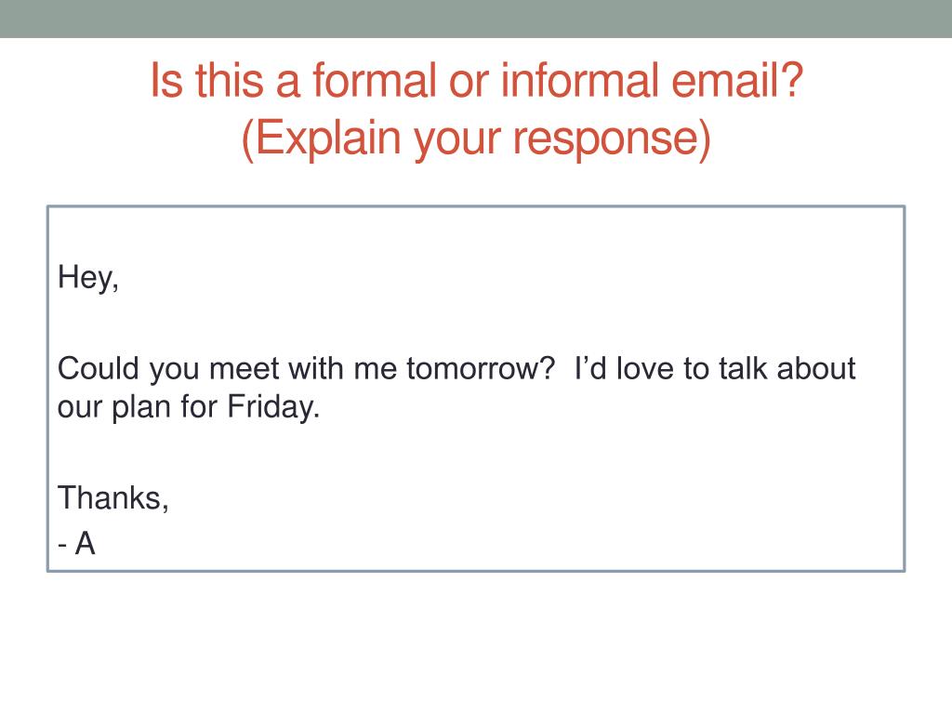Click the "(Explain your response)" subtitle text
Viewport: 952px width, 714px height.
coord(476,139)
